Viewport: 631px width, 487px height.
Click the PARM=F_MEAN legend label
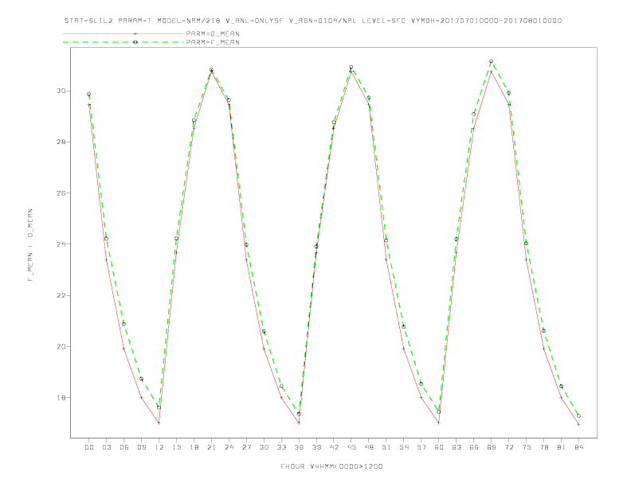tap(213, 42)
